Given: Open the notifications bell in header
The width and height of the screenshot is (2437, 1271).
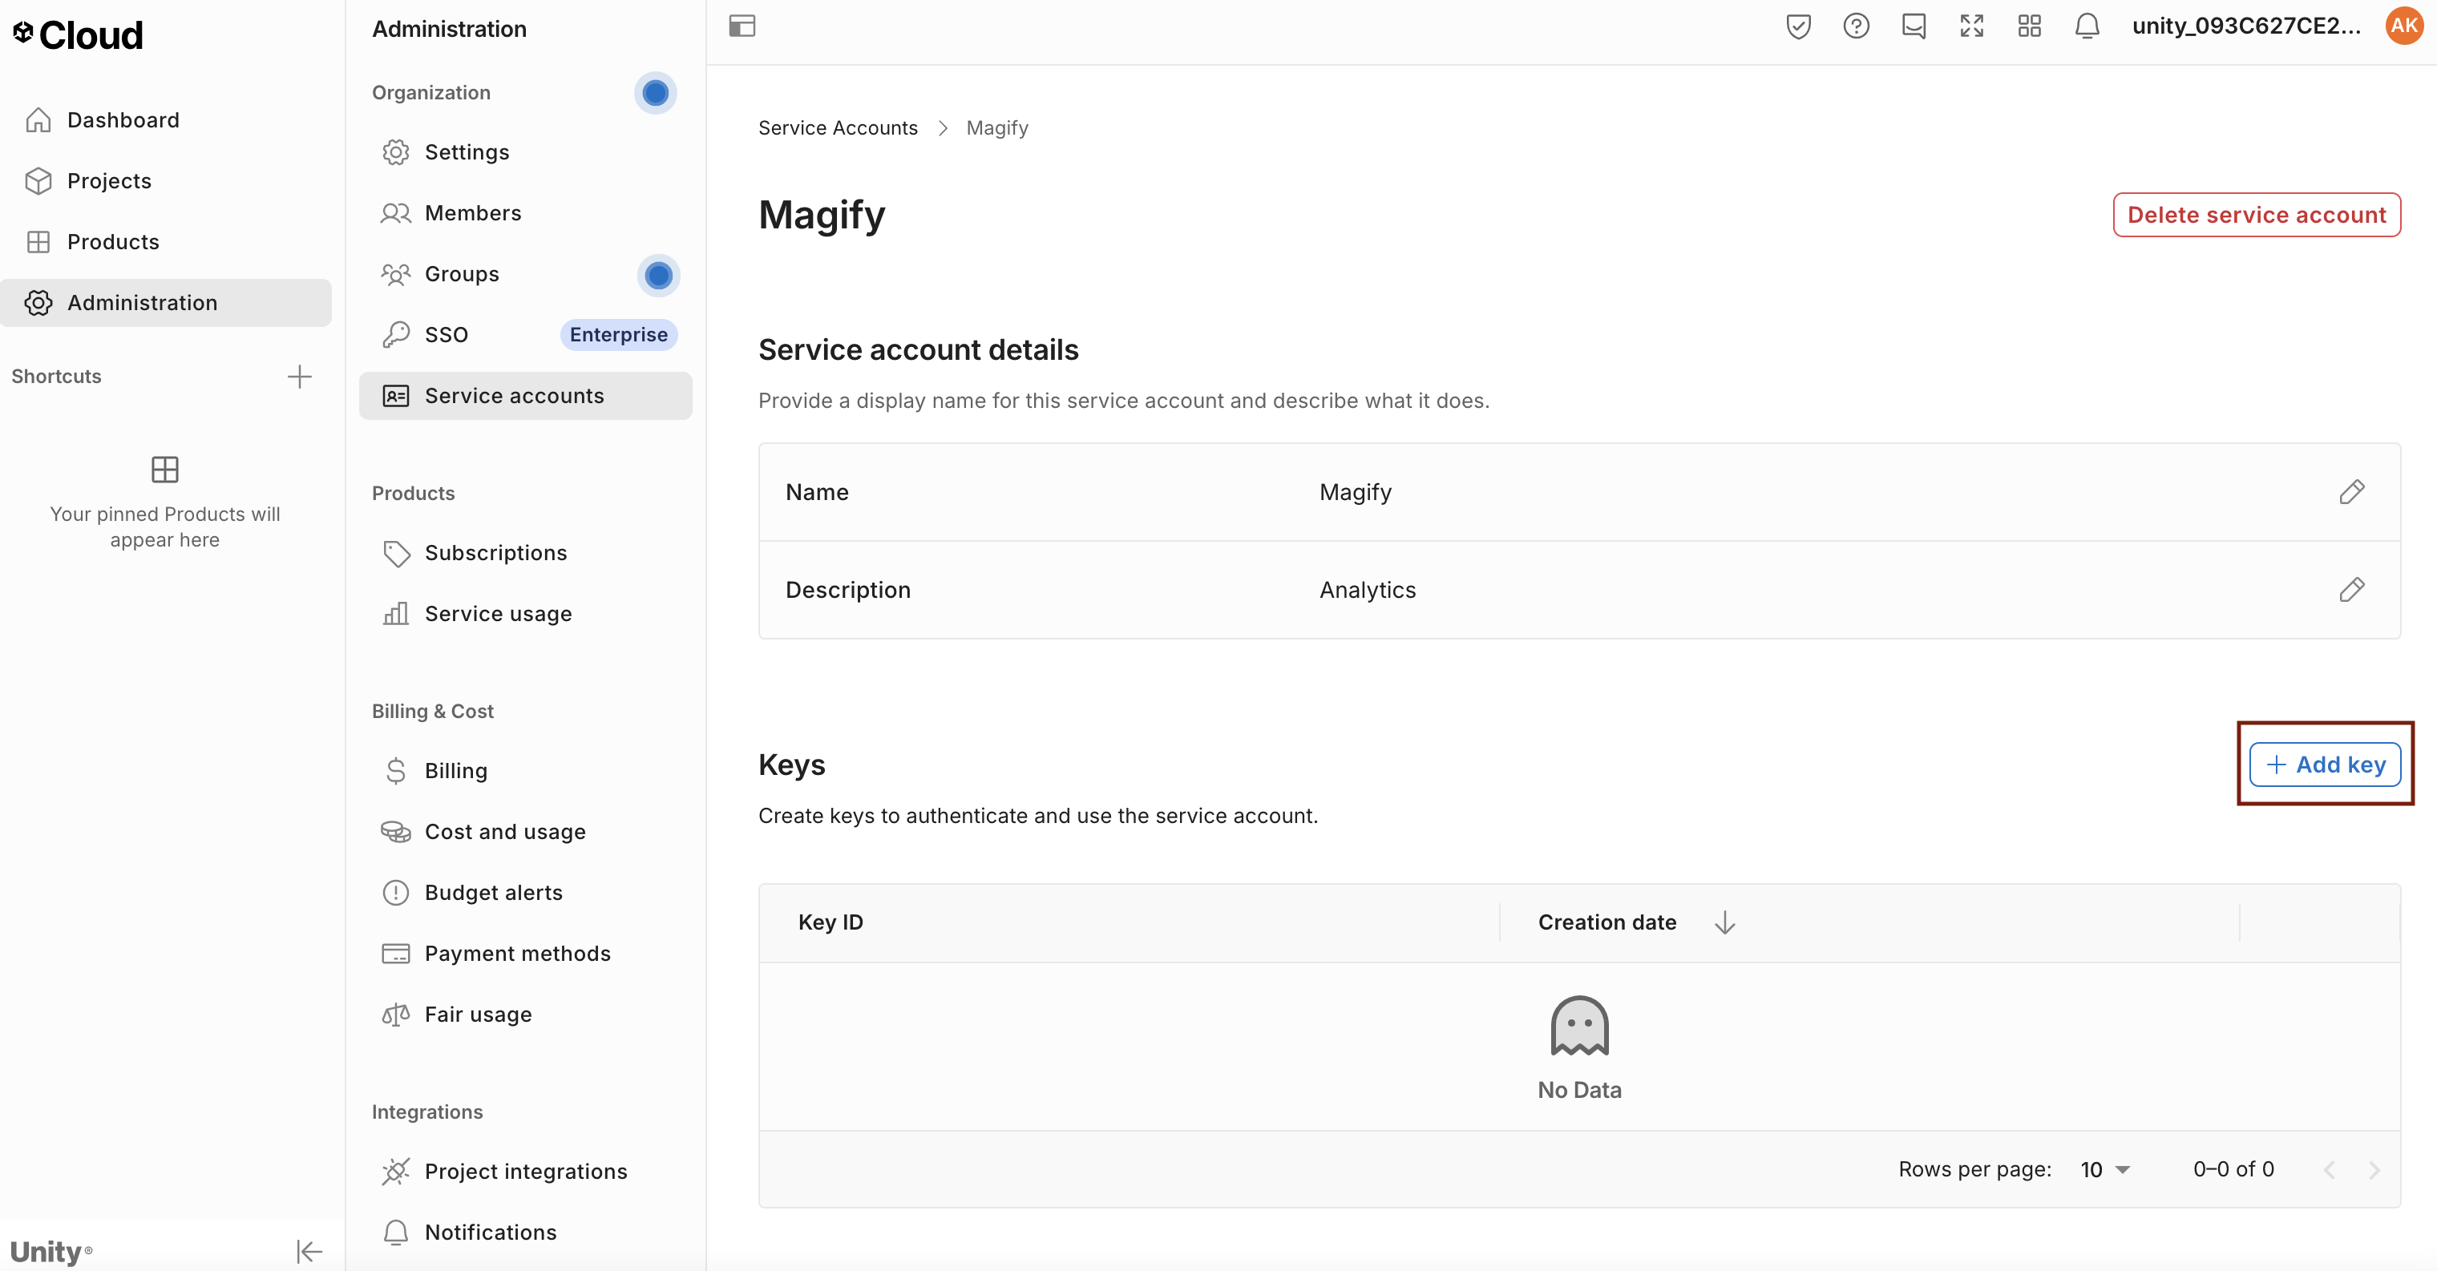Looking at the screenshot, I should pos(2087,26).
